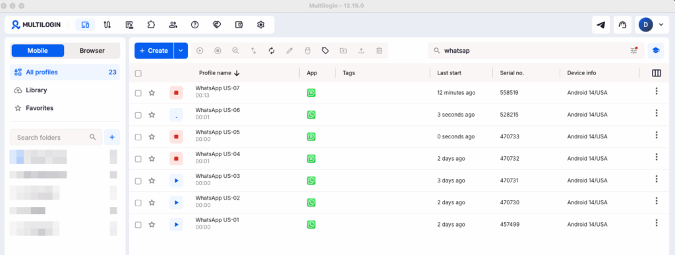The width and height of the screenshot is (675, 255).
Task: Stop the WhatsApp US-07 profile
Action: pyautogui.click(x=176, y=93)
